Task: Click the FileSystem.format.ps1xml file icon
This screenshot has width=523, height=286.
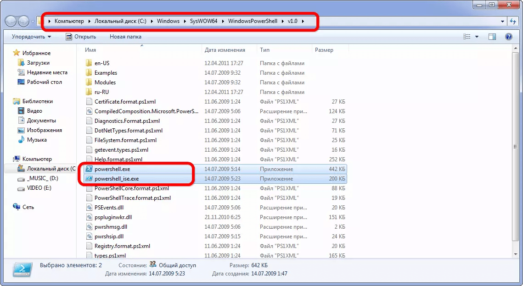Action: click(89, 140)
